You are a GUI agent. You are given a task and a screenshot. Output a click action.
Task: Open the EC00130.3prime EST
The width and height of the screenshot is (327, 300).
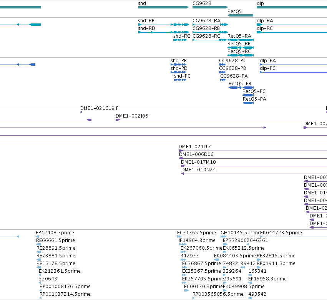[x=186, y=291]
